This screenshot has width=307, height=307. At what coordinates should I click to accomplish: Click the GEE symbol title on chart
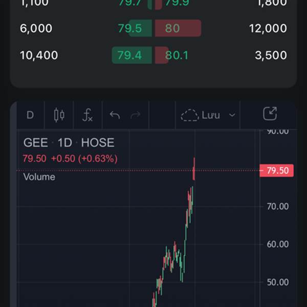36,142
